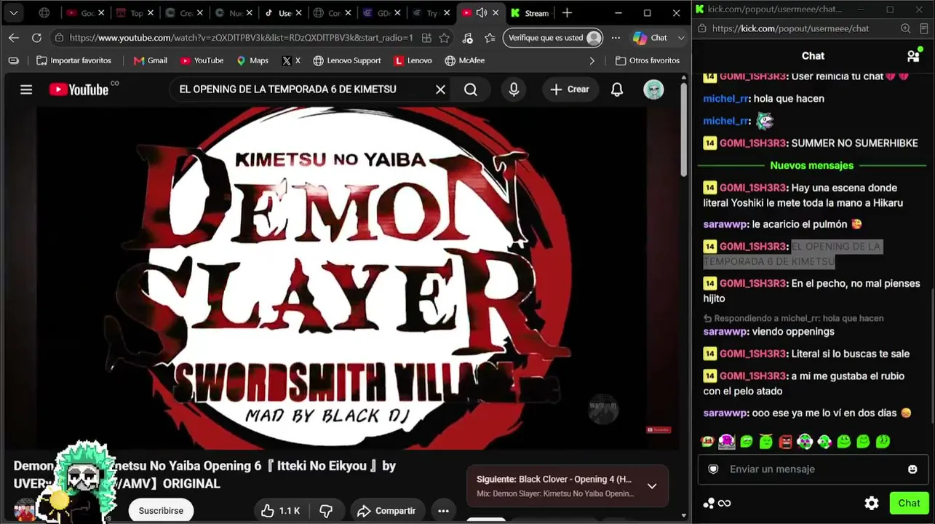The width and height of the screenshot is (935, 524).
Task: Open browser settings and more menu
Action: (616, 38)
